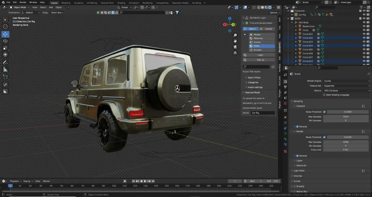Open the Feature Set dropdown
The image size is (372, 197).
tap(347, 86)
